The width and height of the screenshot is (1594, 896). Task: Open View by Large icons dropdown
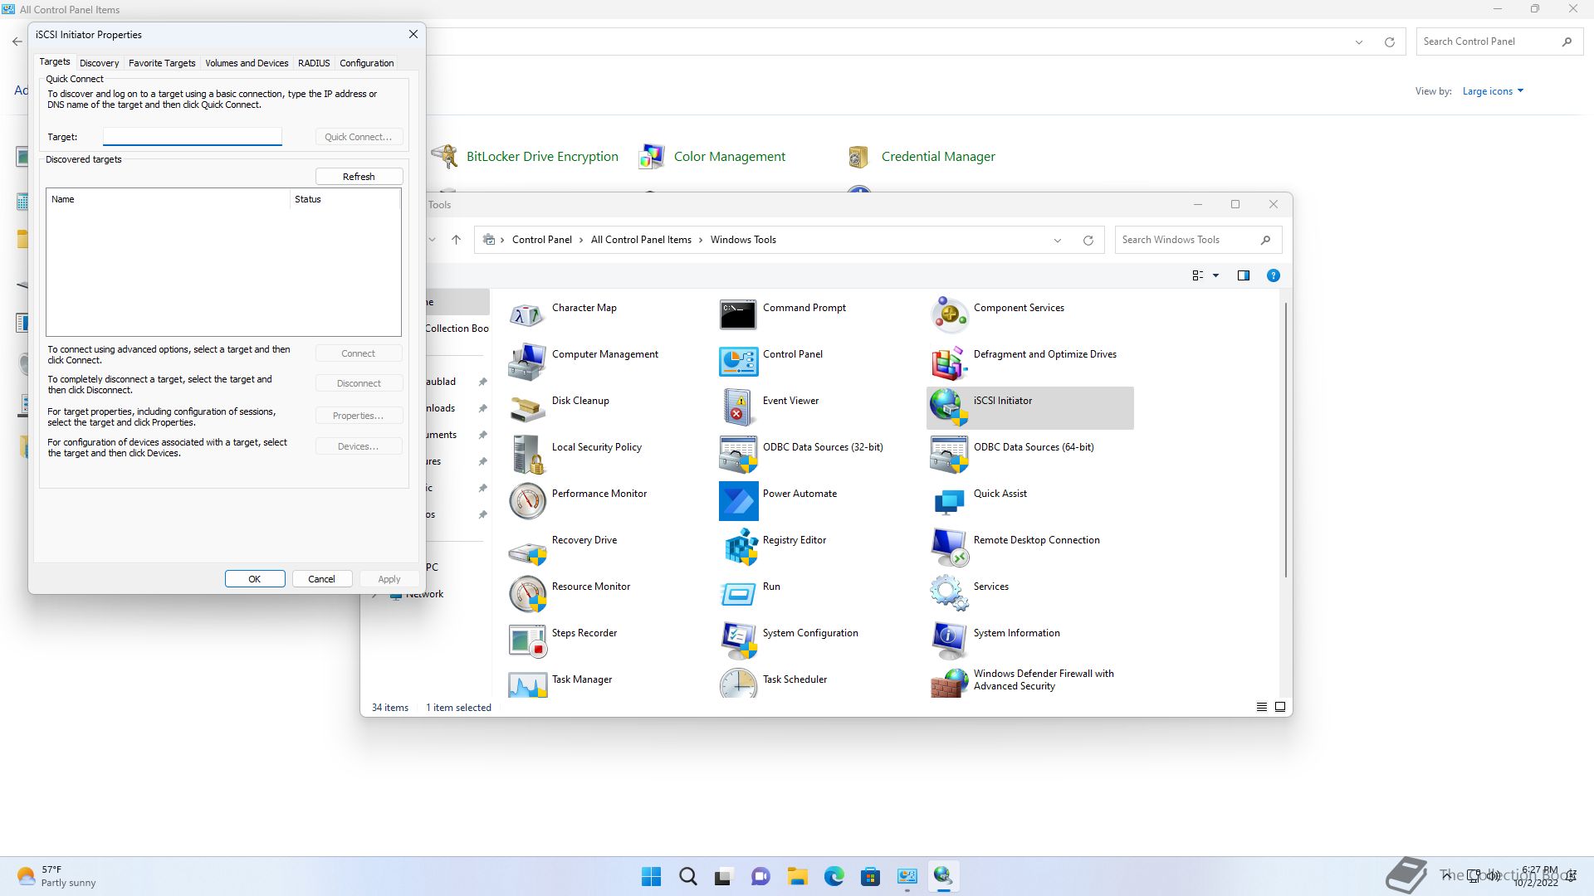point(1493,91)
